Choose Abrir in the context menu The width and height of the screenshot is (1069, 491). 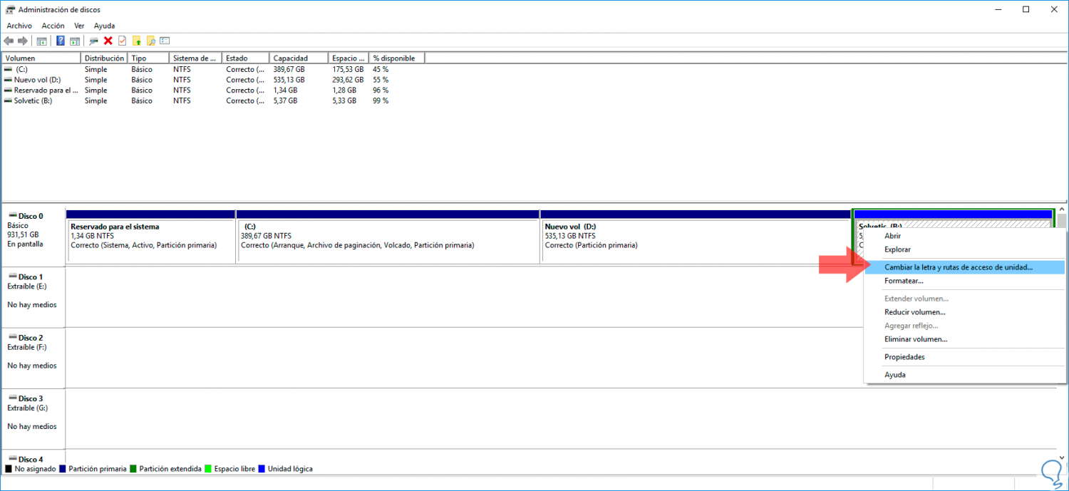[964, 236]
